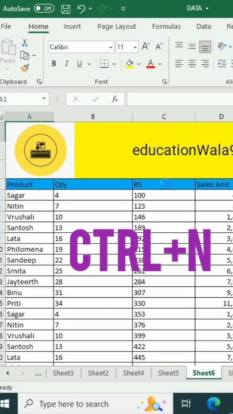The image size is (233, 414).
Task: Click Middle Align icon
Action: pos(192,47)
